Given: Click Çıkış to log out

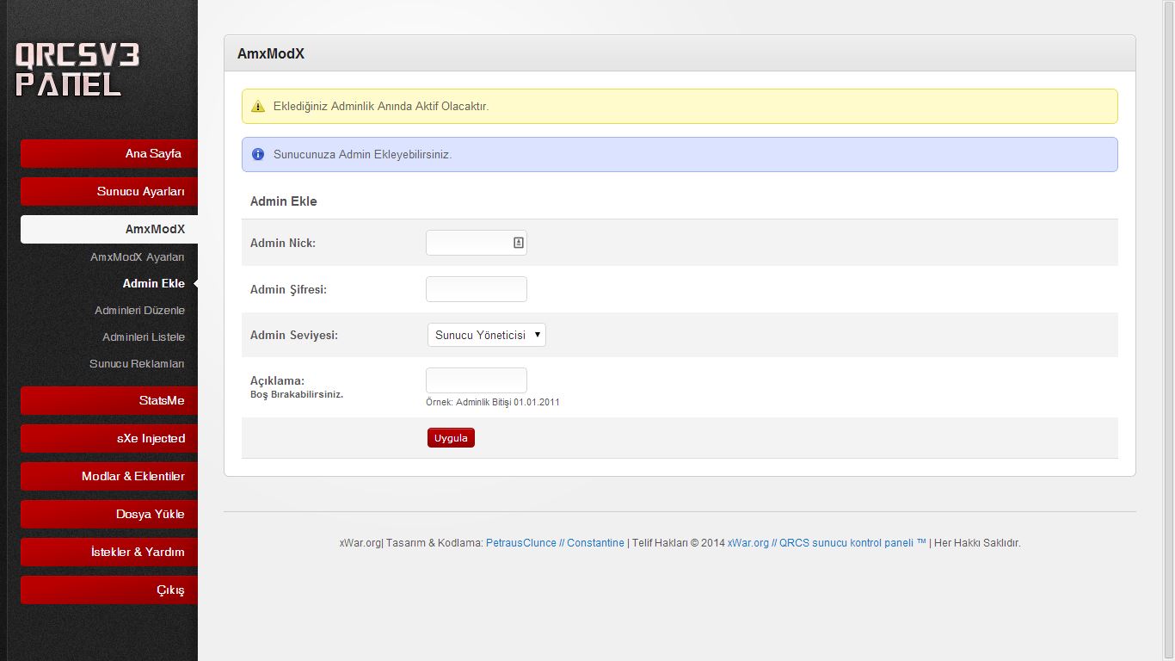Looking at the screenshot, I should point(109,590).
